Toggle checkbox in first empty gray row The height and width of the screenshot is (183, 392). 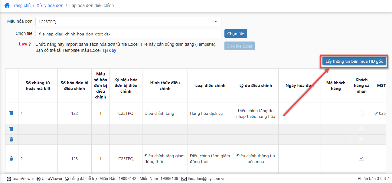[361, 129]
